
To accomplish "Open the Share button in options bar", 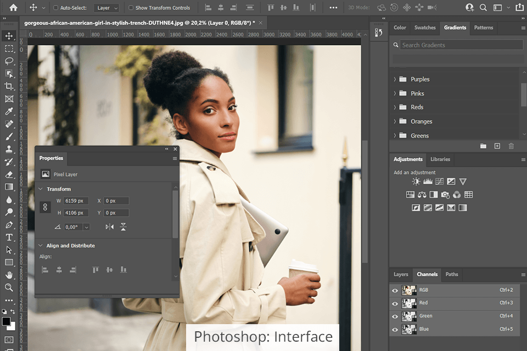I will [x=519, y=7].
